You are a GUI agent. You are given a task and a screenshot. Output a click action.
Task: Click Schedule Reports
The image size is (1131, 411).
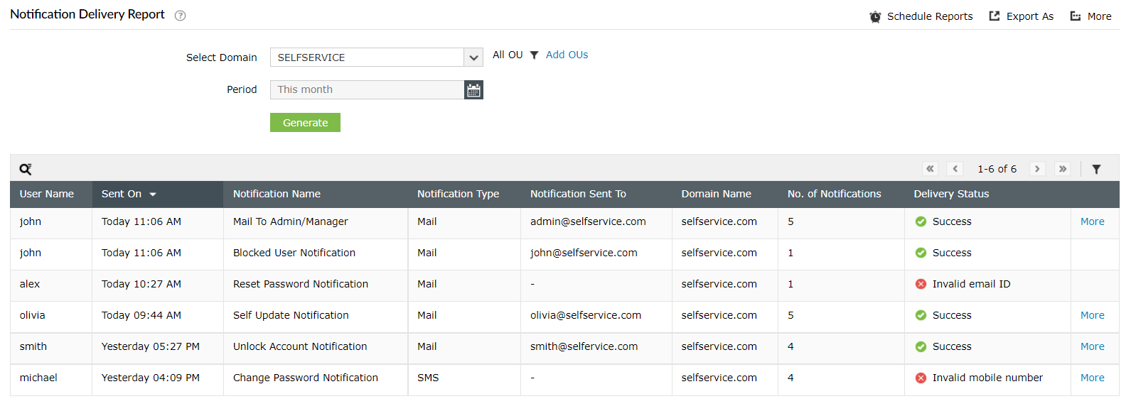click(x=921, y=16)
